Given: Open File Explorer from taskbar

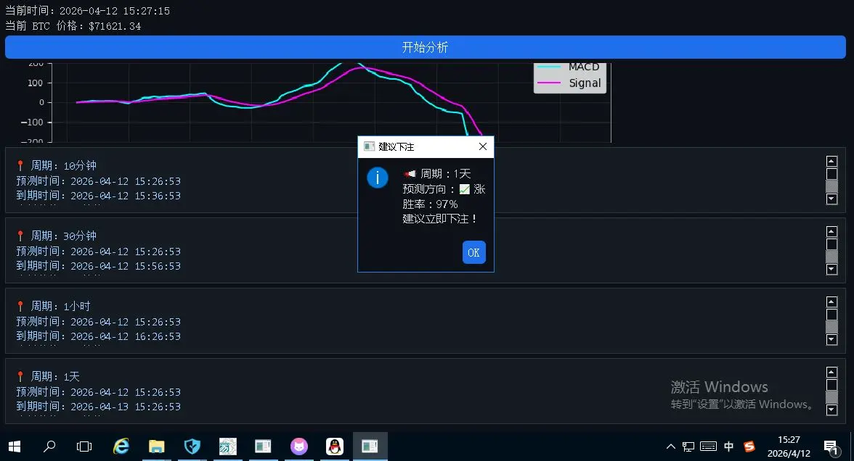Looking at the screenshot, I should pos(156,447).
